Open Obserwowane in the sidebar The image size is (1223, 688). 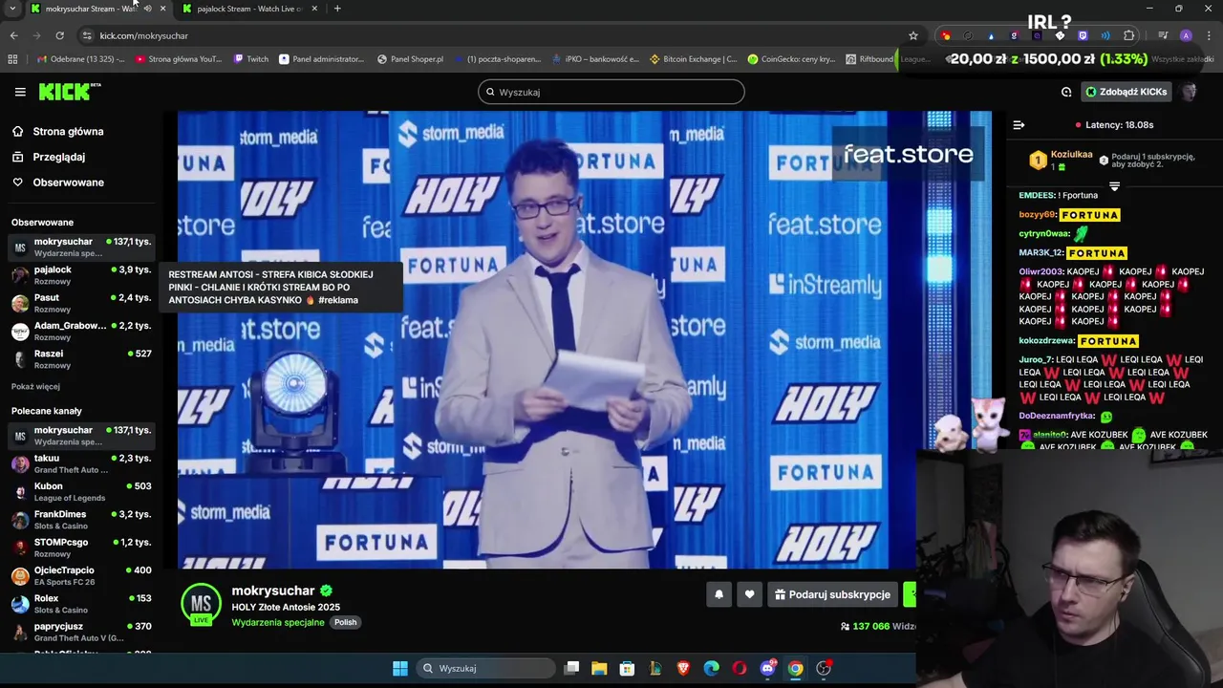(x=69, y=183)
